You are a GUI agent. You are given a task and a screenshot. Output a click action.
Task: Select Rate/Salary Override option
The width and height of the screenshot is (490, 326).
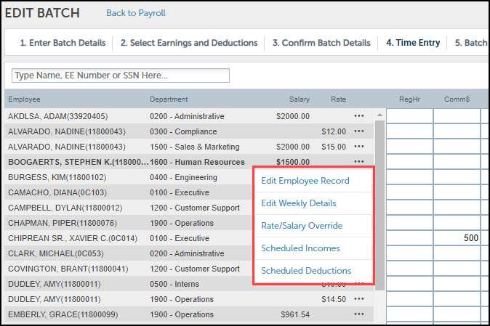point(301,226)
